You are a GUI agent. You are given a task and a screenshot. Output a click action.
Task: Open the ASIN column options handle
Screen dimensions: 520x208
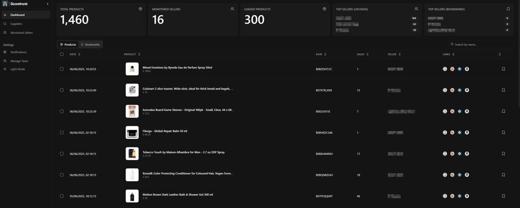[x=325, y=54]
